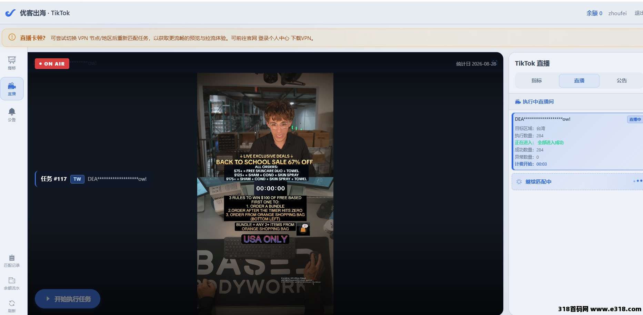The height and width of the screenshot is (315, 643).
Task: Click the spinner icon beside 继续匹配中
Action: tap(519, 182)
